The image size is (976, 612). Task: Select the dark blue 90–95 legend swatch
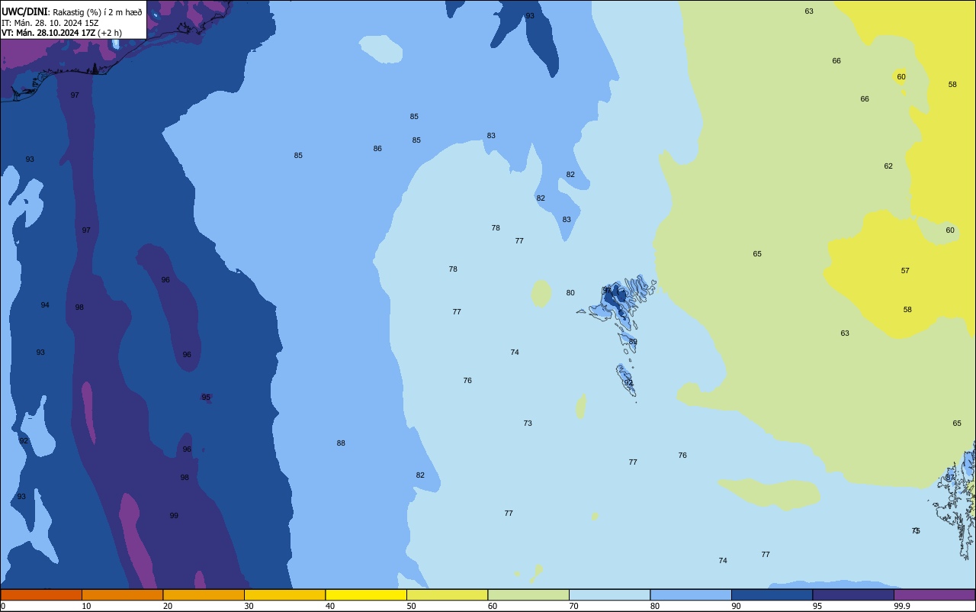pos(772,594)
